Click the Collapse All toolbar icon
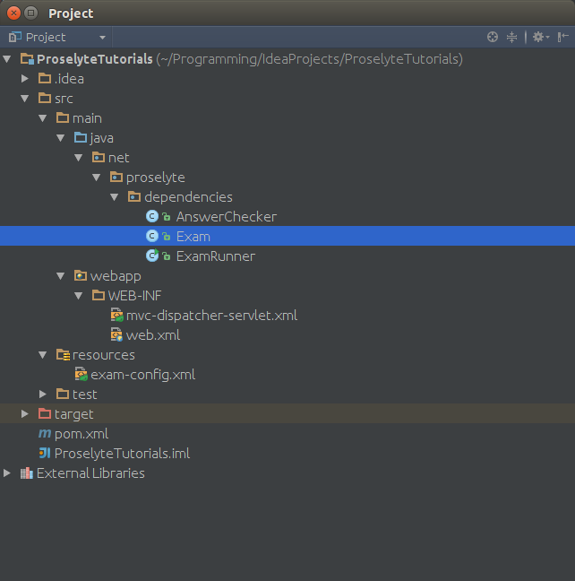The height and width of the screenshot is (581, 575). click(x=512, y=37)
